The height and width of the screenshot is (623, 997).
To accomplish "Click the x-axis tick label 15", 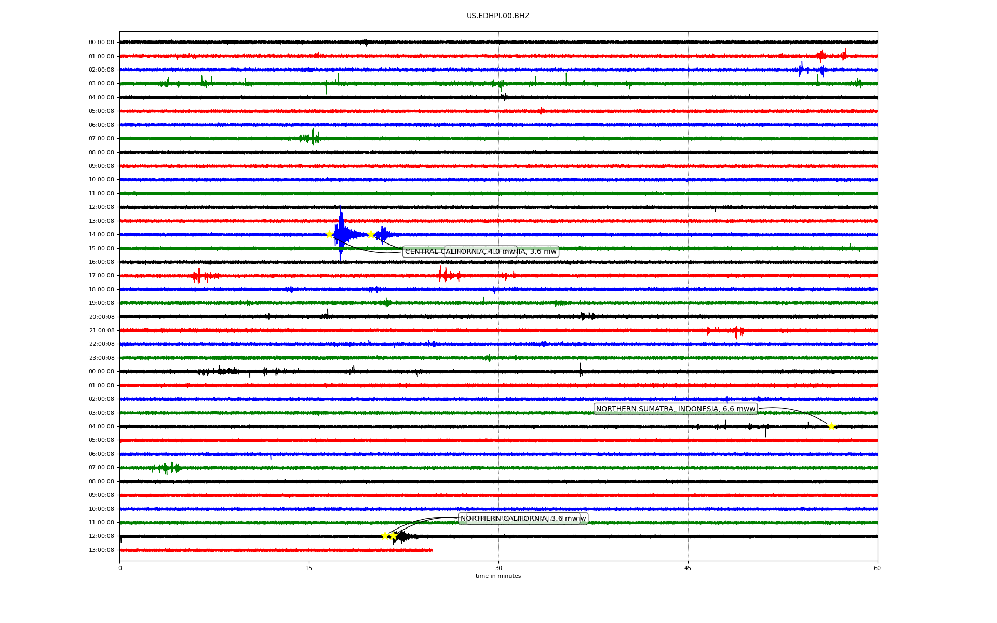I will pos(309,568).
